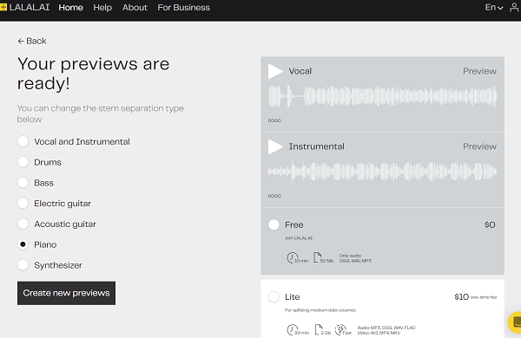
Task: Click the Free plan $0 price
Action: coord(490,224)
